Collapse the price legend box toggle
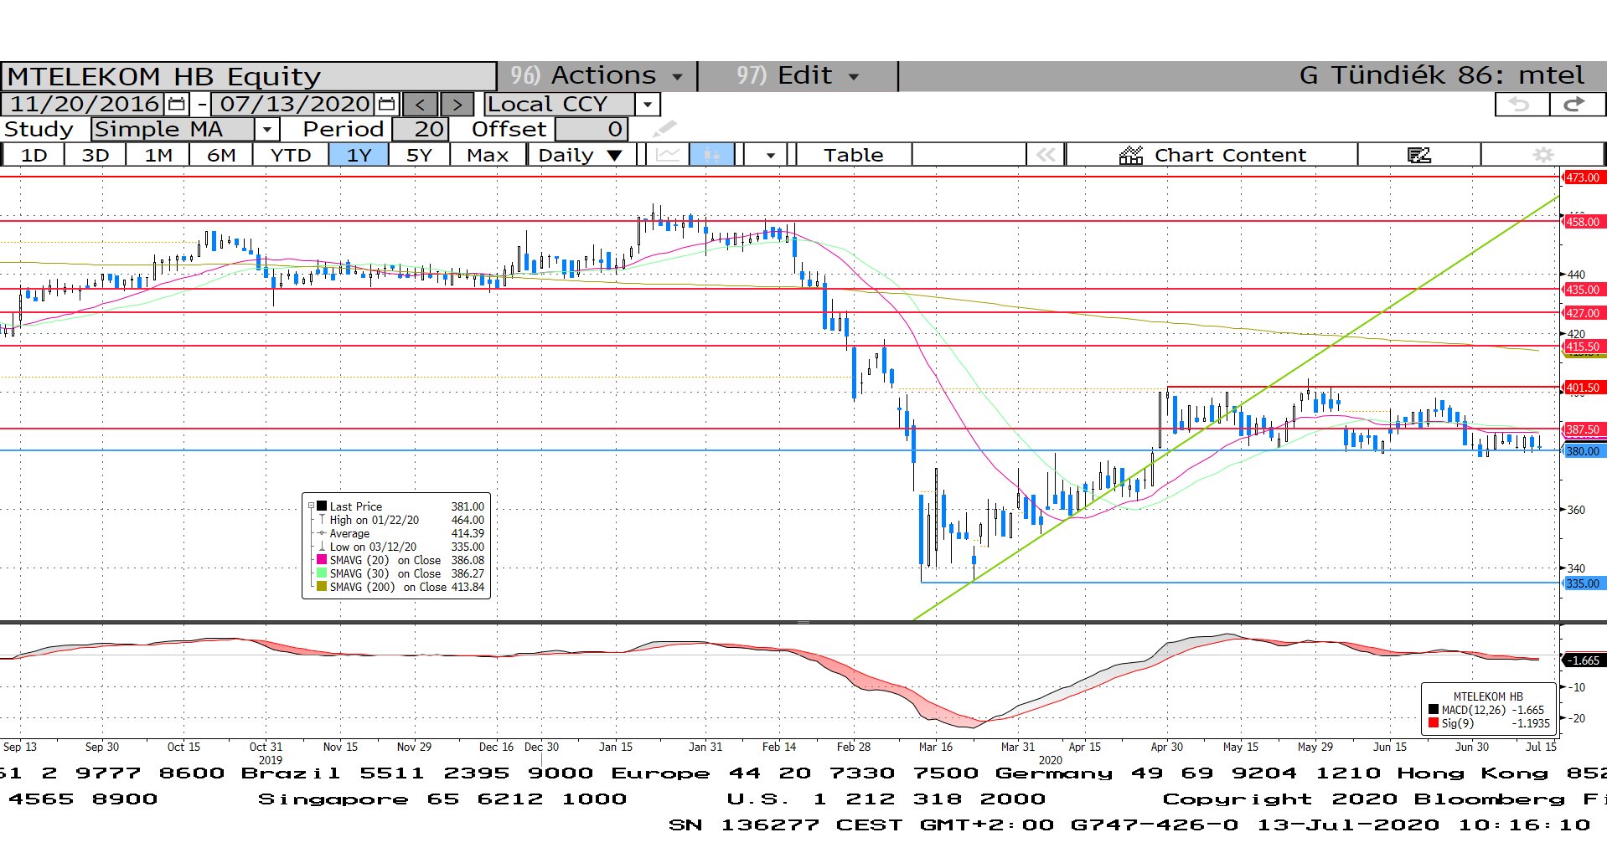This screenshot has width=1607, height=858. coord(311,506)
